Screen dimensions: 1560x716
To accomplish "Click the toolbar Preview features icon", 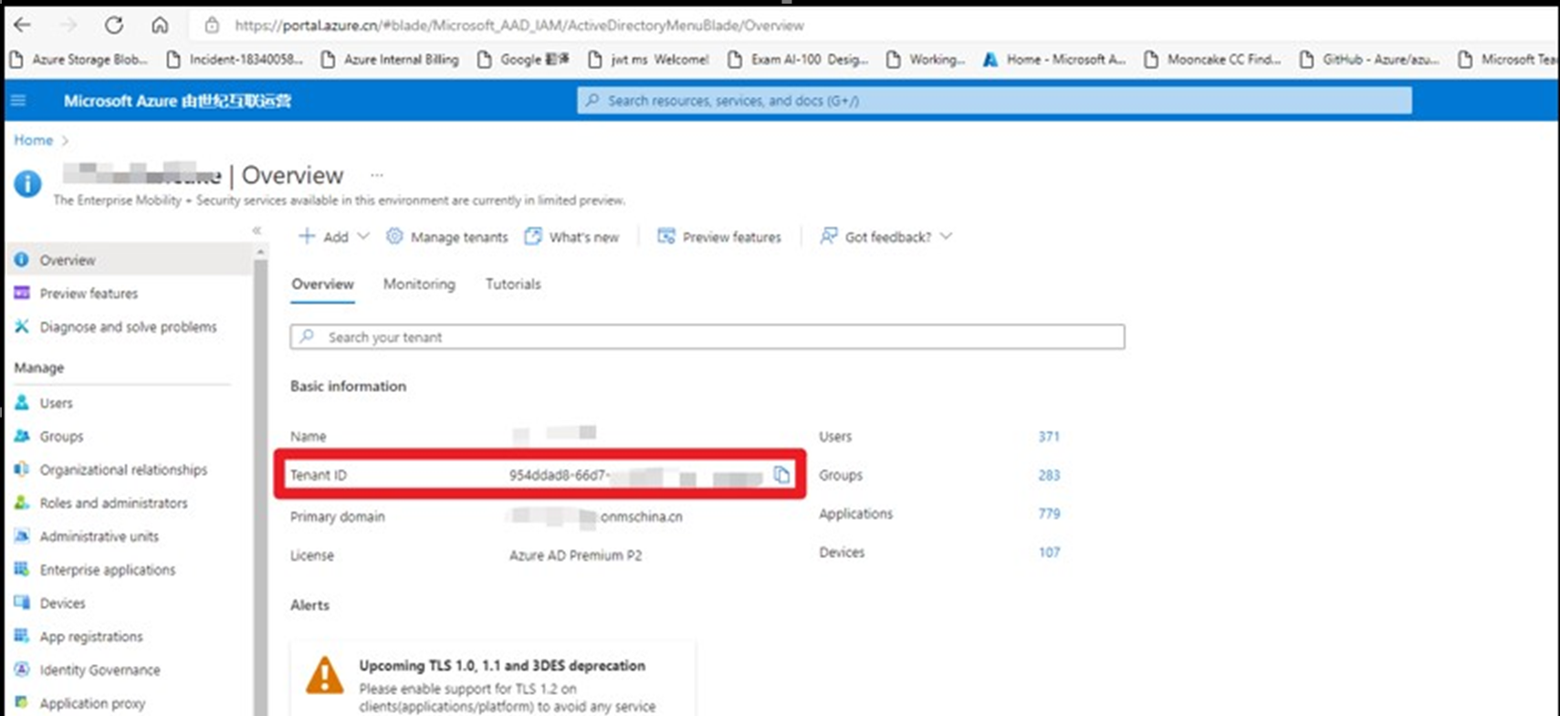I will pos(666,236).
